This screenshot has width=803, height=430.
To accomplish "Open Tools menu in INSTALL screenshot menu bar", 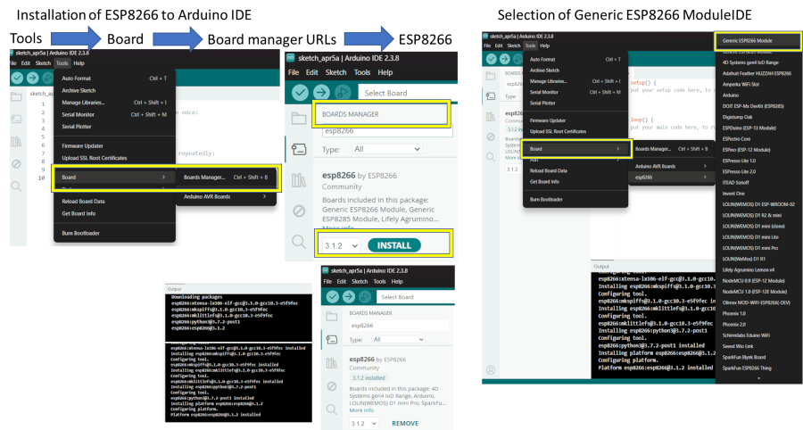I will (362, 72).
